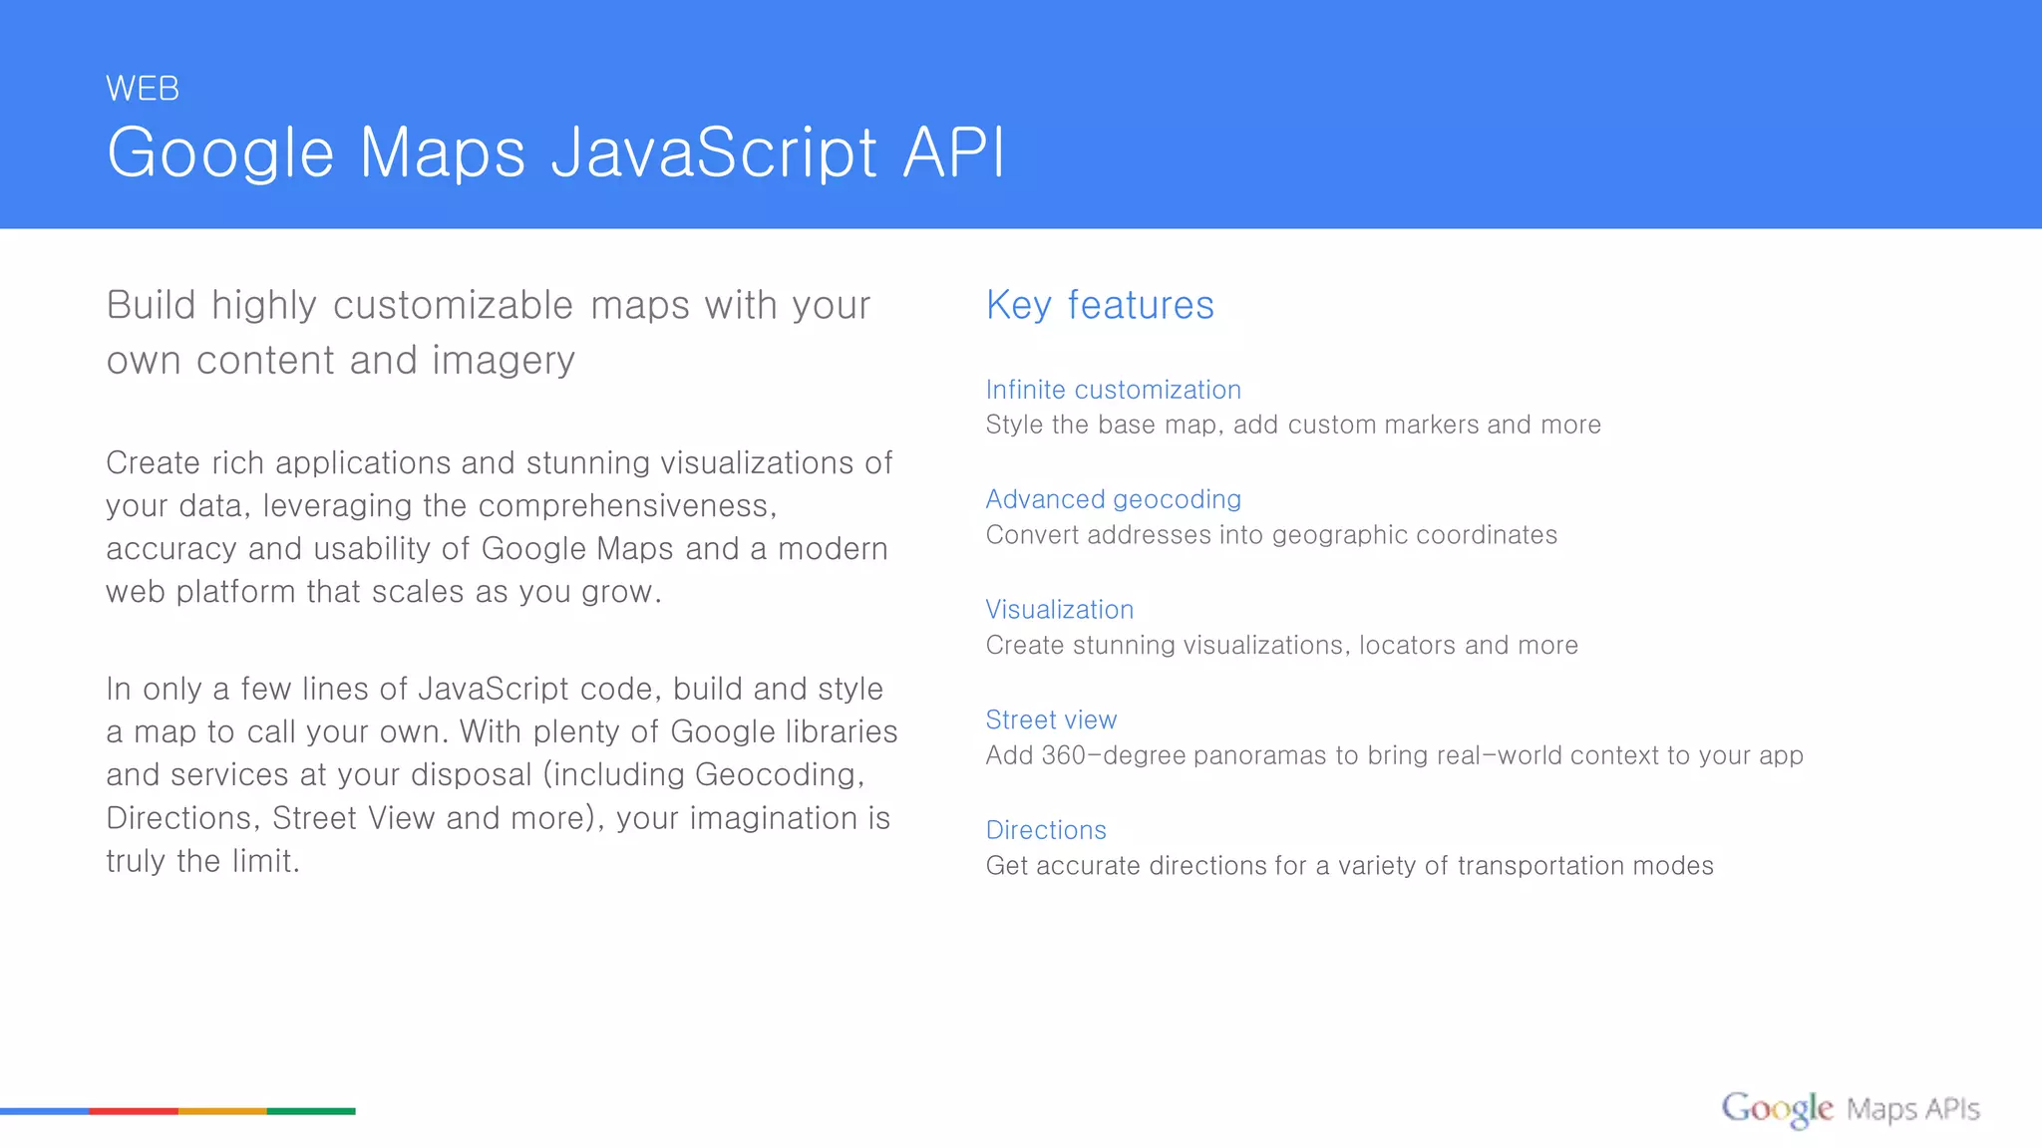Click 'Style the base map' description

pos(1293,426)
